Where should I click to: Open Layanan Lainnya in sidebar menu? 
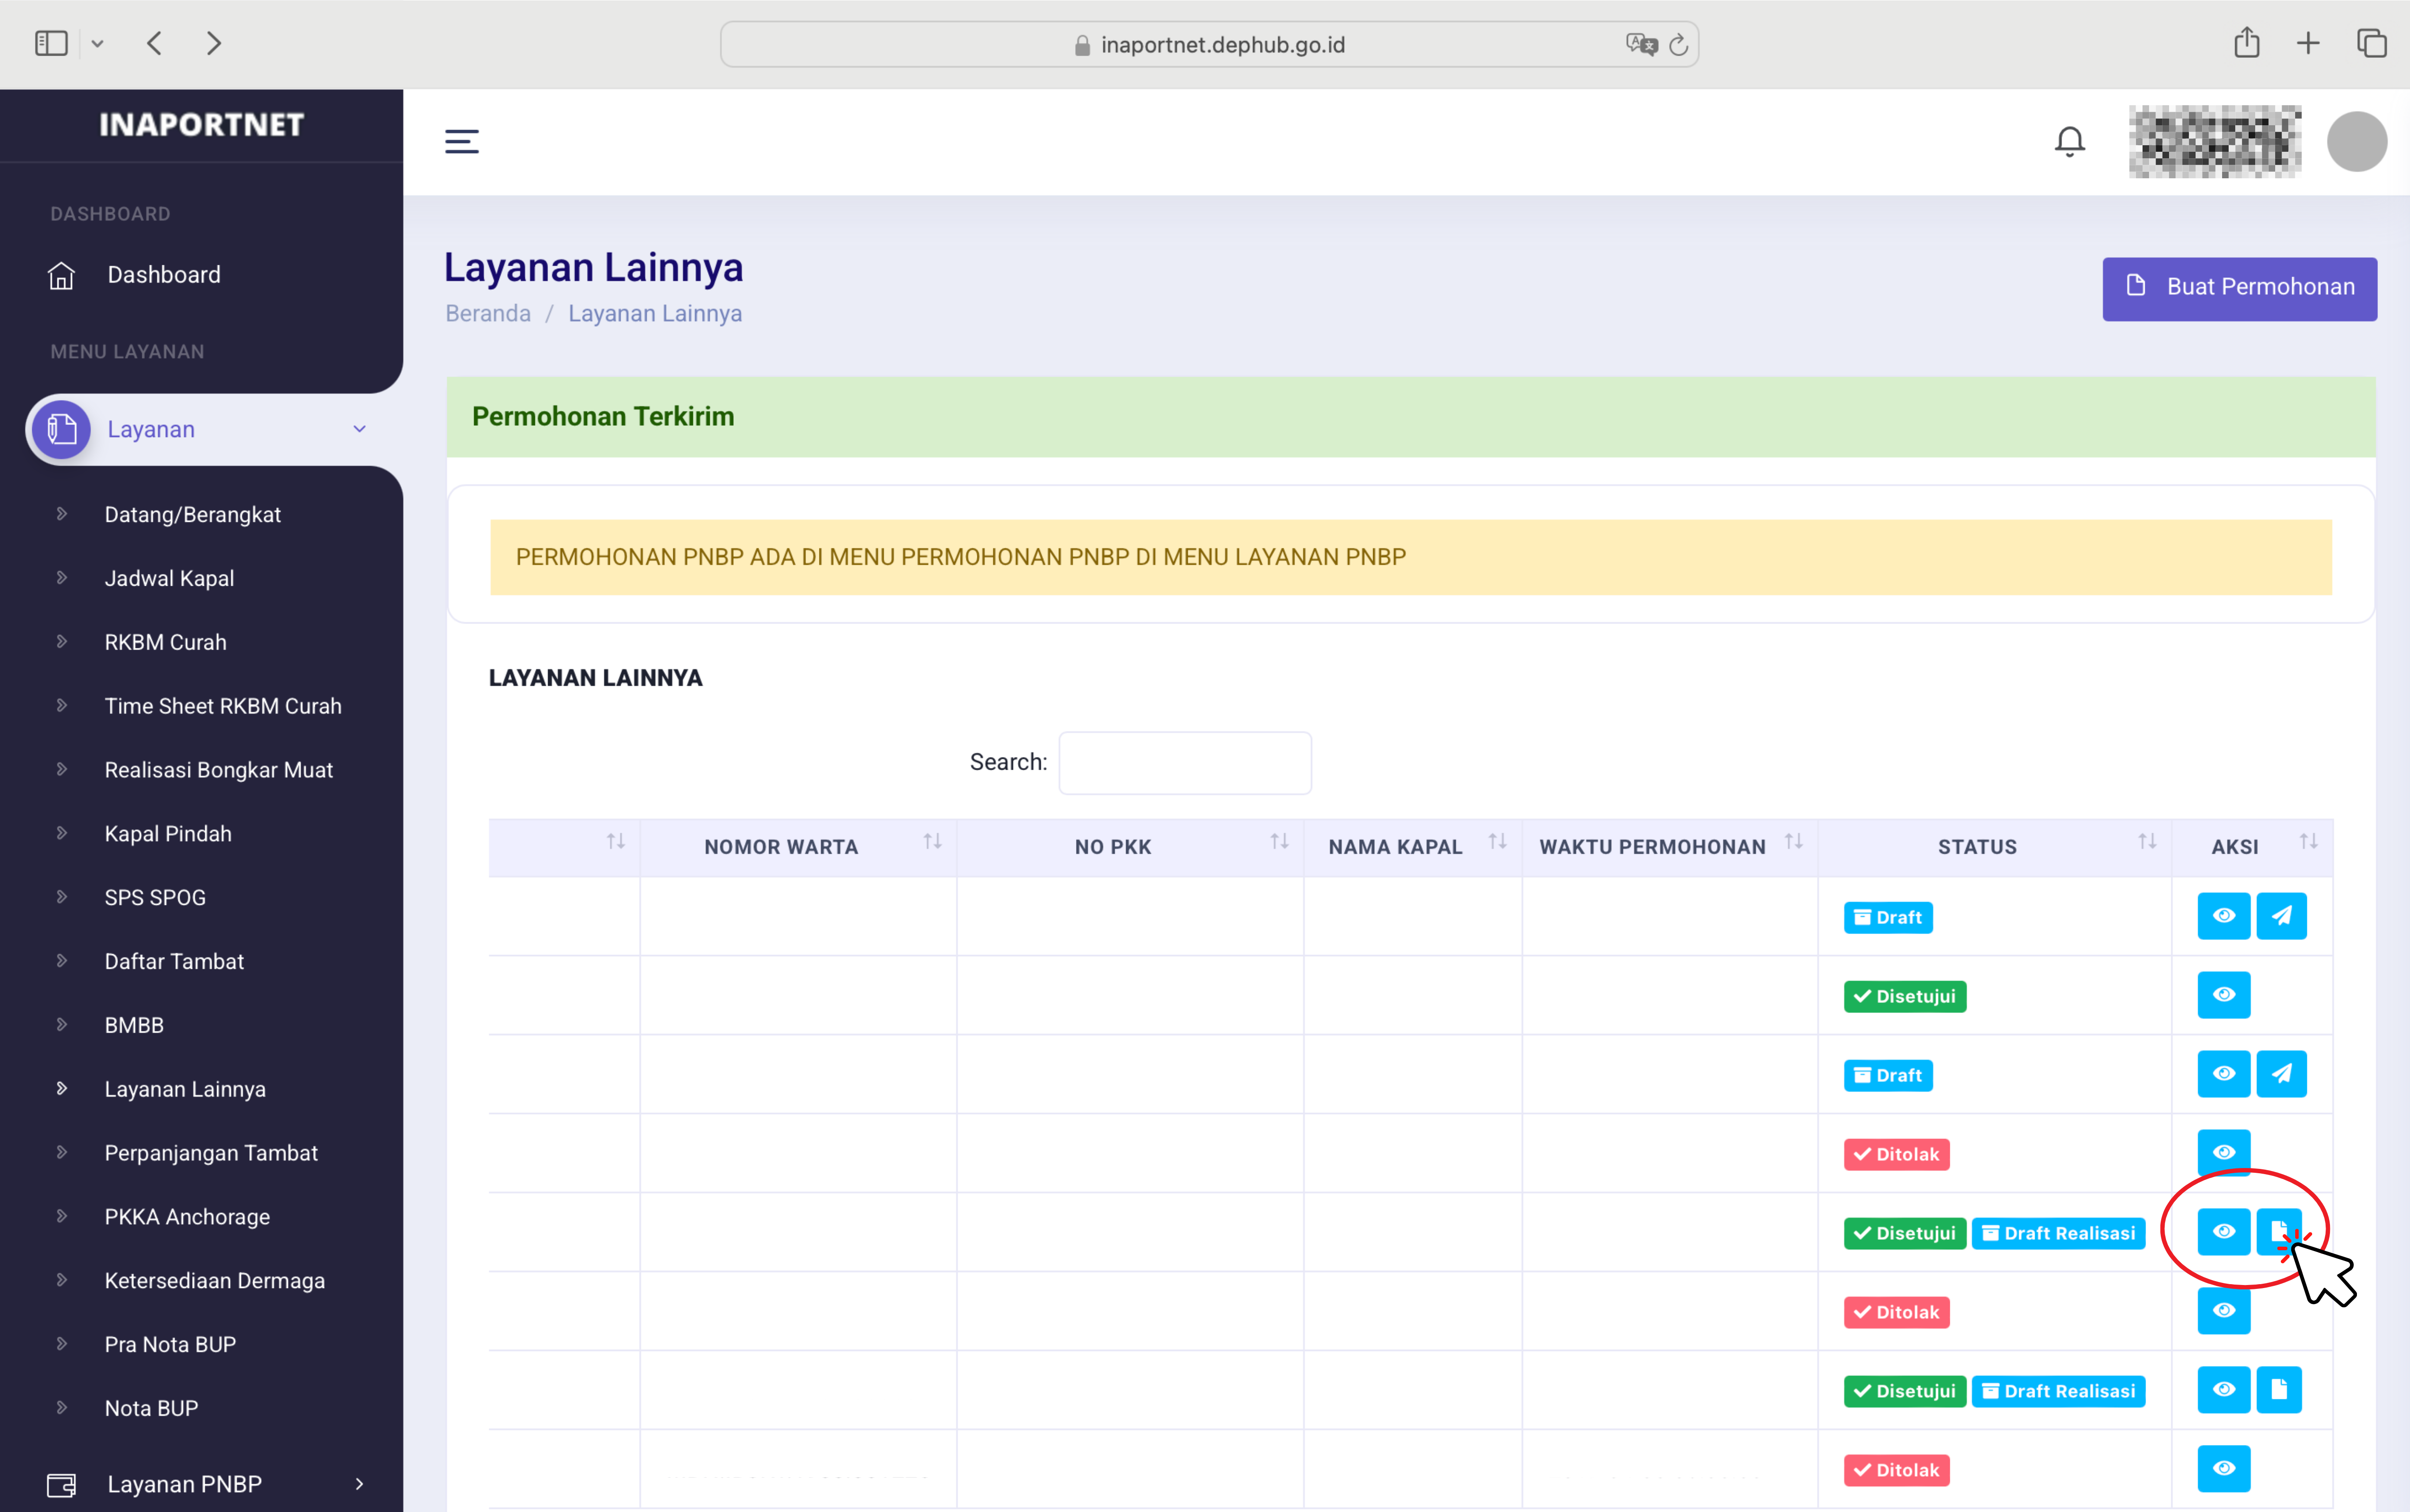coord(185,1089)
